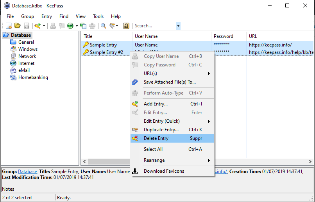The image size is (315, 202).
Task: Click the Open URL globe toolbar icon
Action: tap(70, 26)
